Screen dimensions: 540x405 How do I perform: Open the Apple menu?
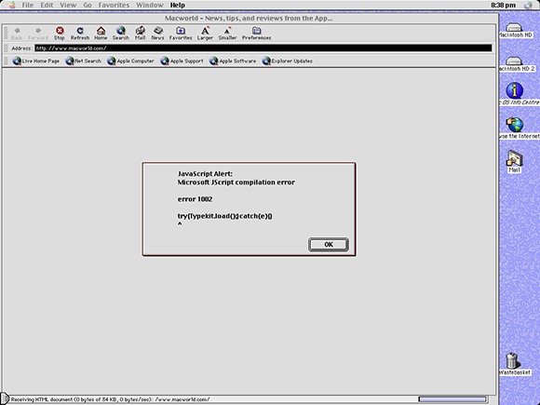[x=12, y=5]
